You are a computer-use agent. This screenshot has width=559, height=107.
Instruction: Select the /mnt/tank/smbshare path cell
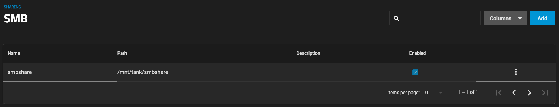coord(143,72)
